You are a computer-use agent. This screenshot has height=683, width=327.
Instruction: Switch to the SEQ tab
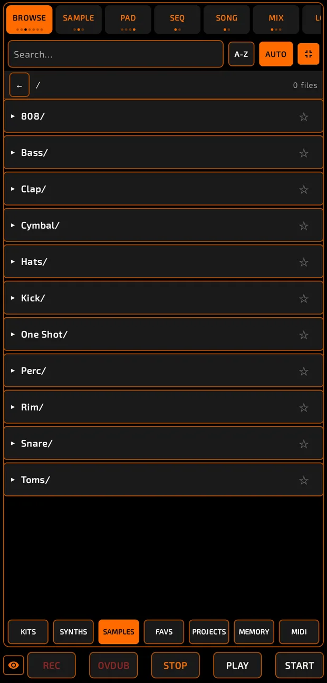tap(177, 20)
